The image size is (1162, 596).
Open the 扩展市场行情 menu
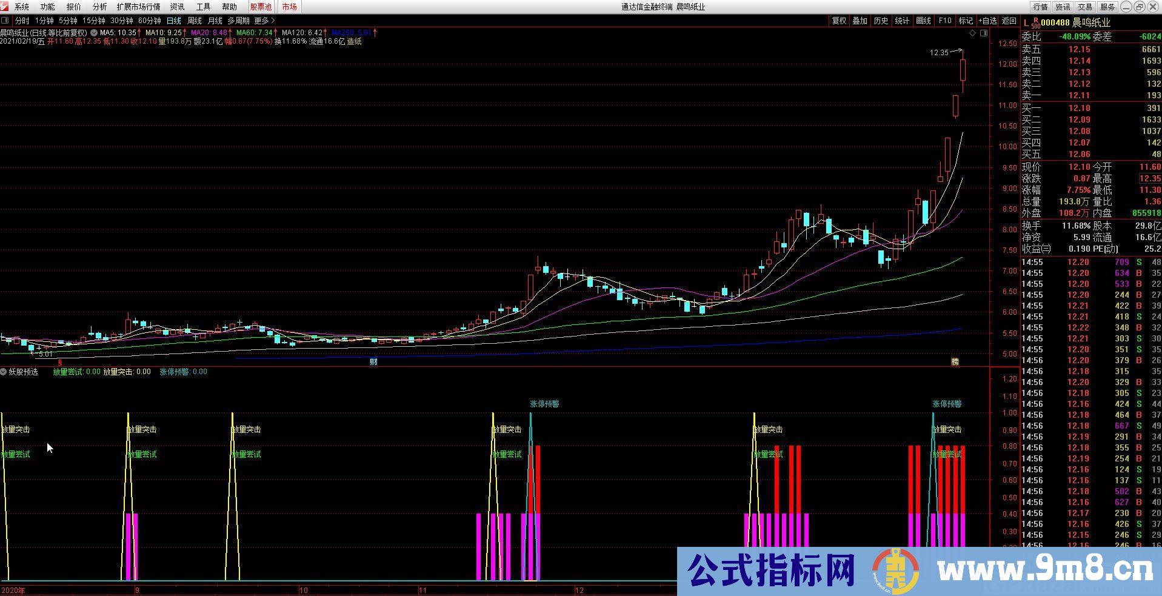pyautogui.click(x=139, y=7)
